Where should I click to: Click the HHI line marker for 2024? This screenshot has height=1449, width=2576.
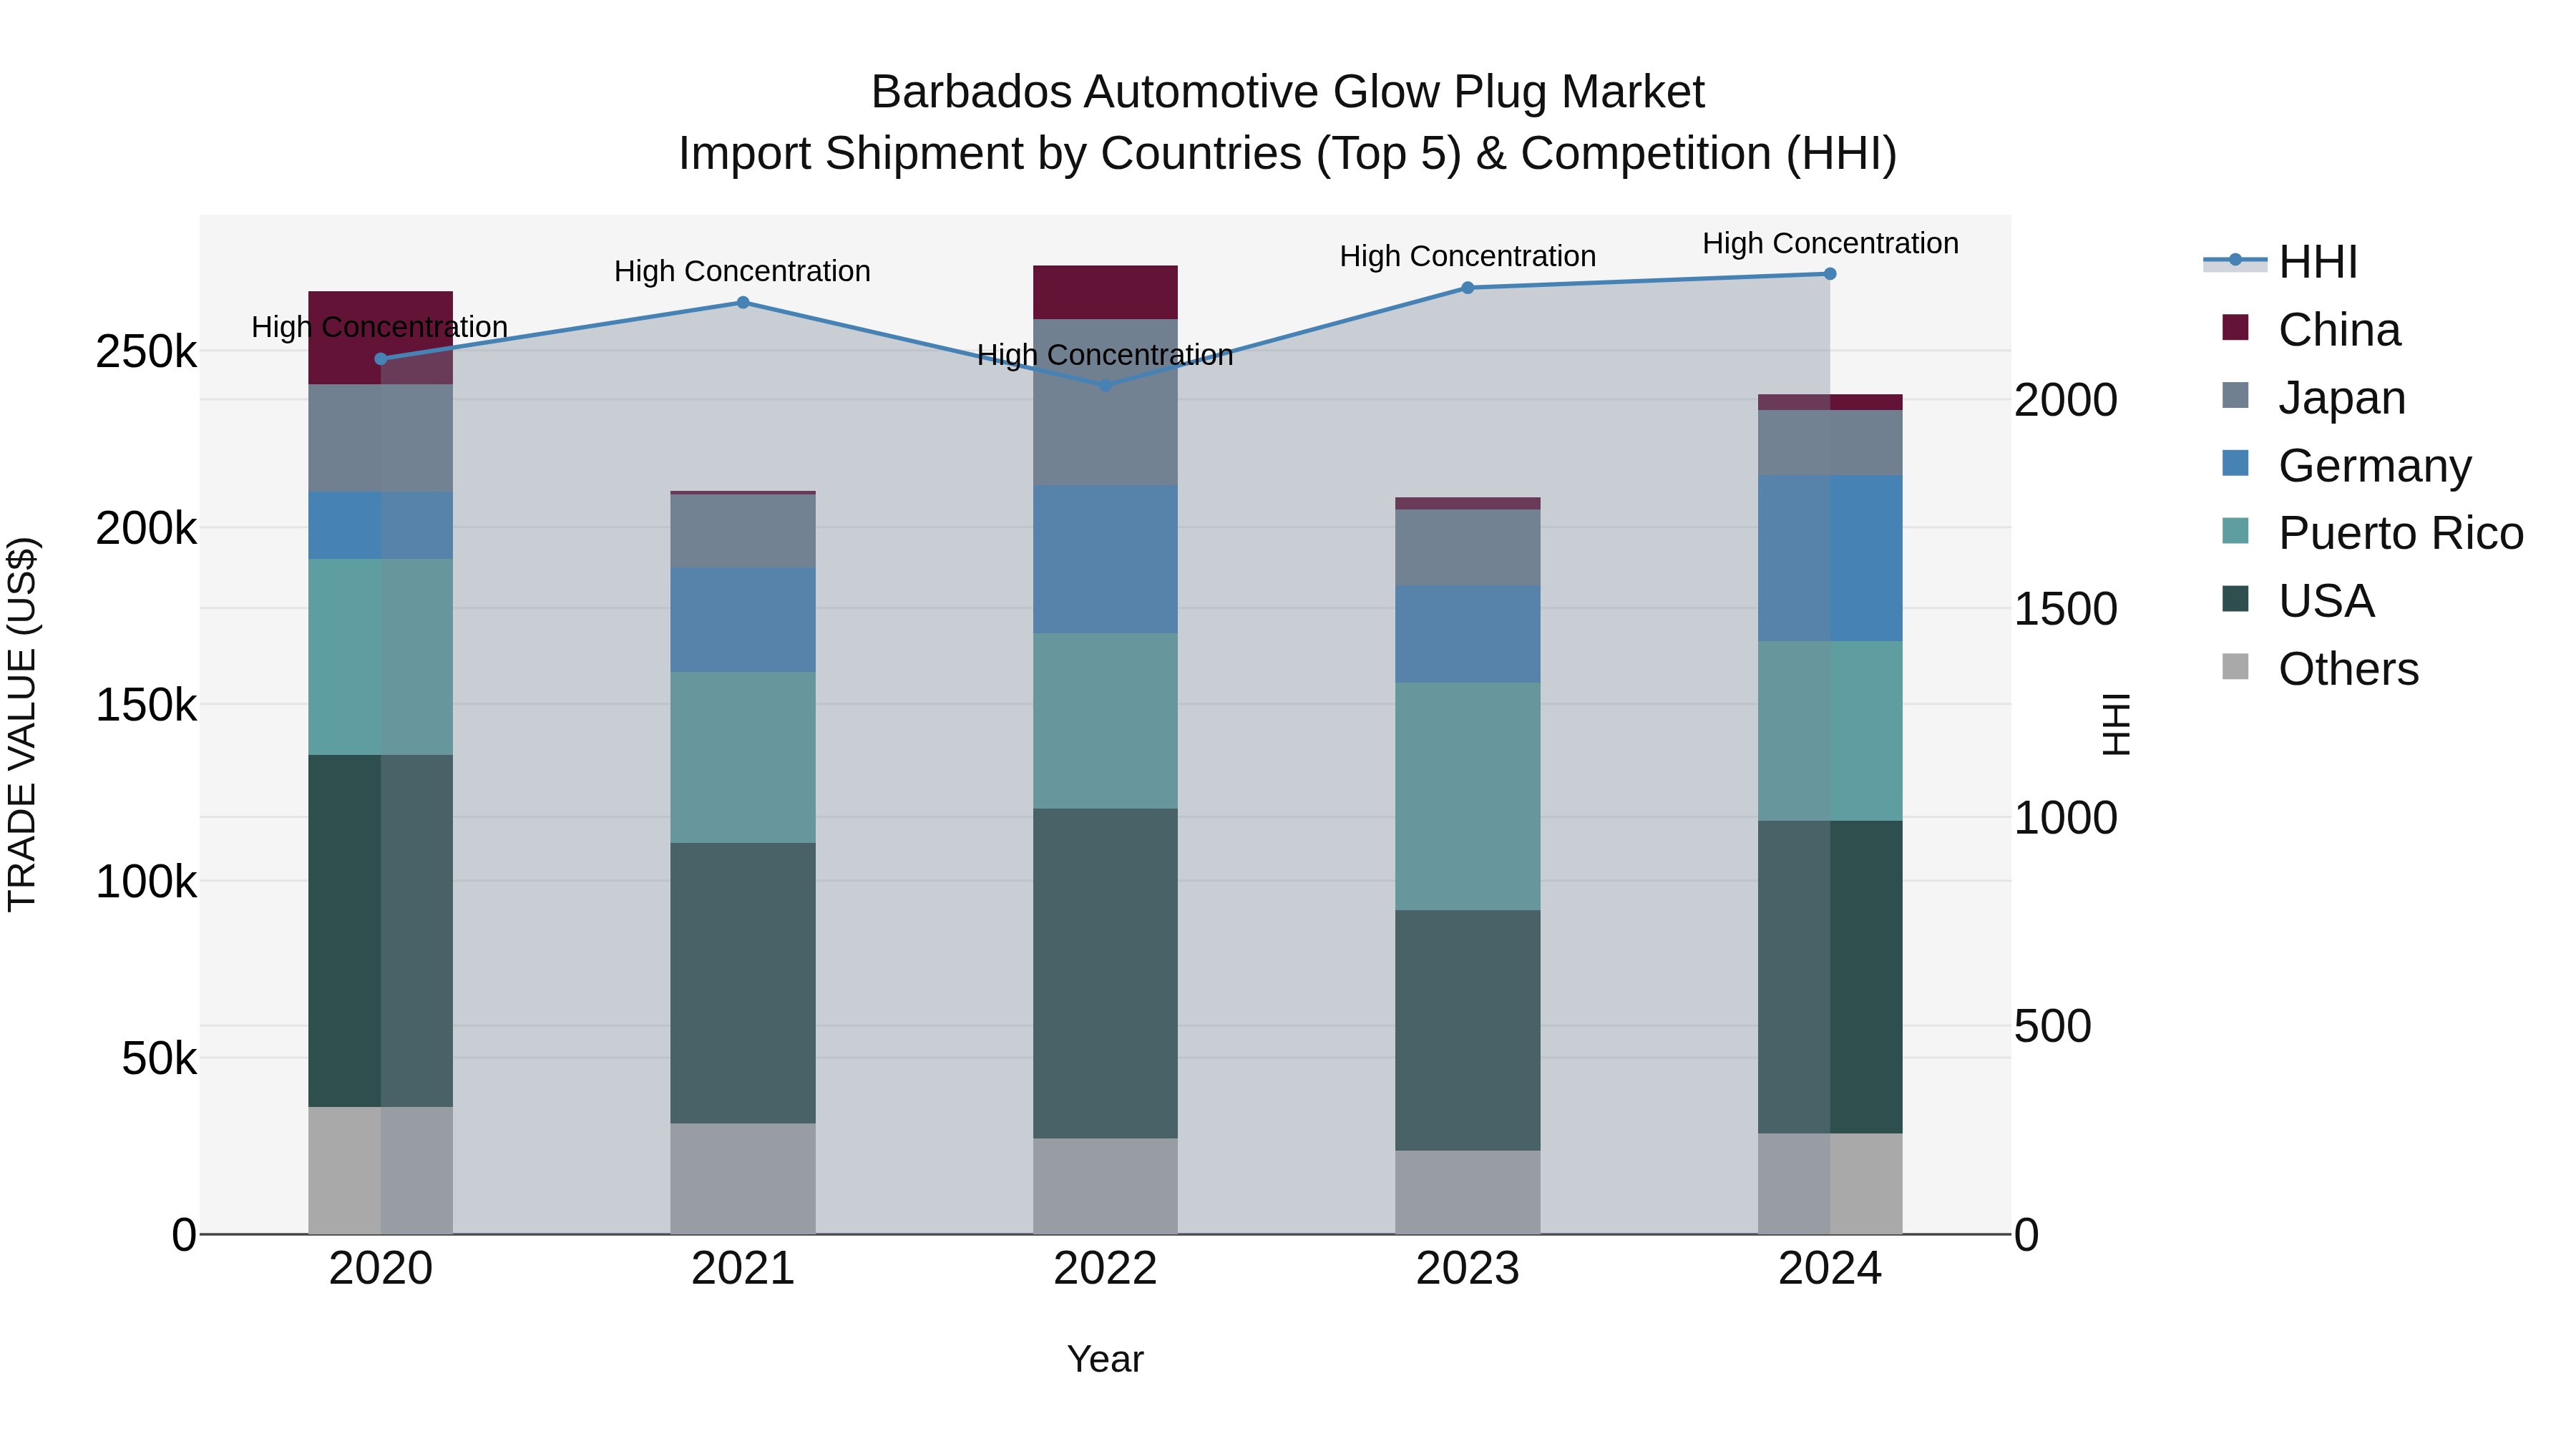1830,274
